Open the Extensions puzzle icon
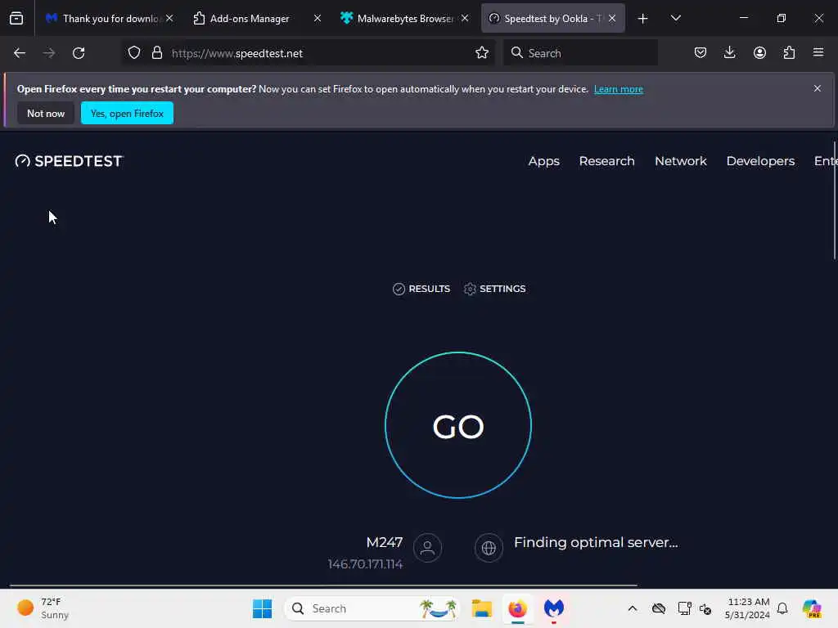 click(x=789, y=53)
